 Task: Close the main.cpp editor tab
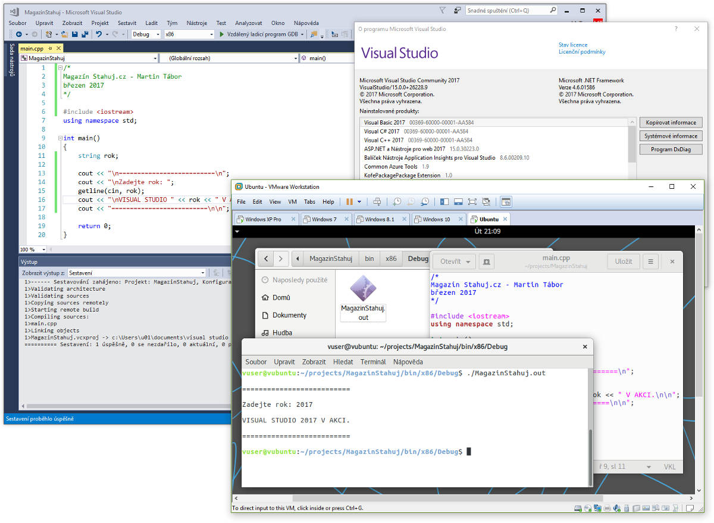(x=59, y=48)
